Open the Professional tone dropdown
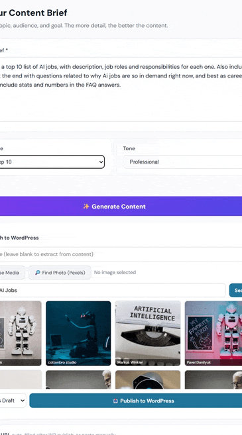Image resolution: width=242 pixels, height=435 pixels. pyautogui.click(x=183, y=162)
